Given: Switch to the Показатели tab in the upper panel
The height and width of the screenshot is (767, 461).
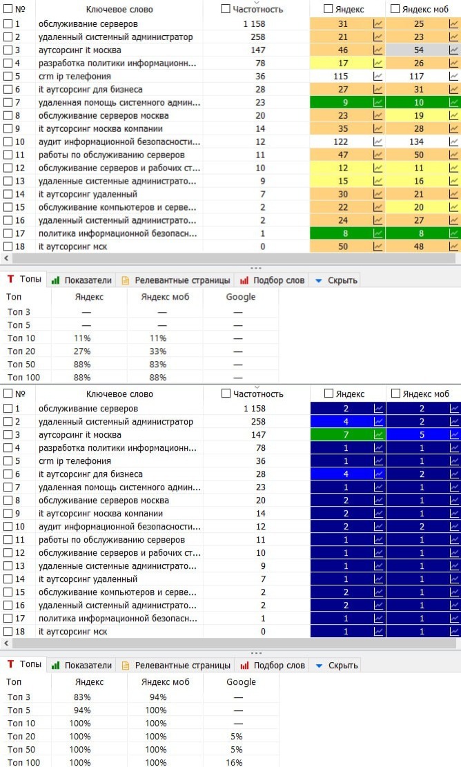Looking at the screenshot, I should coord(81,280).
